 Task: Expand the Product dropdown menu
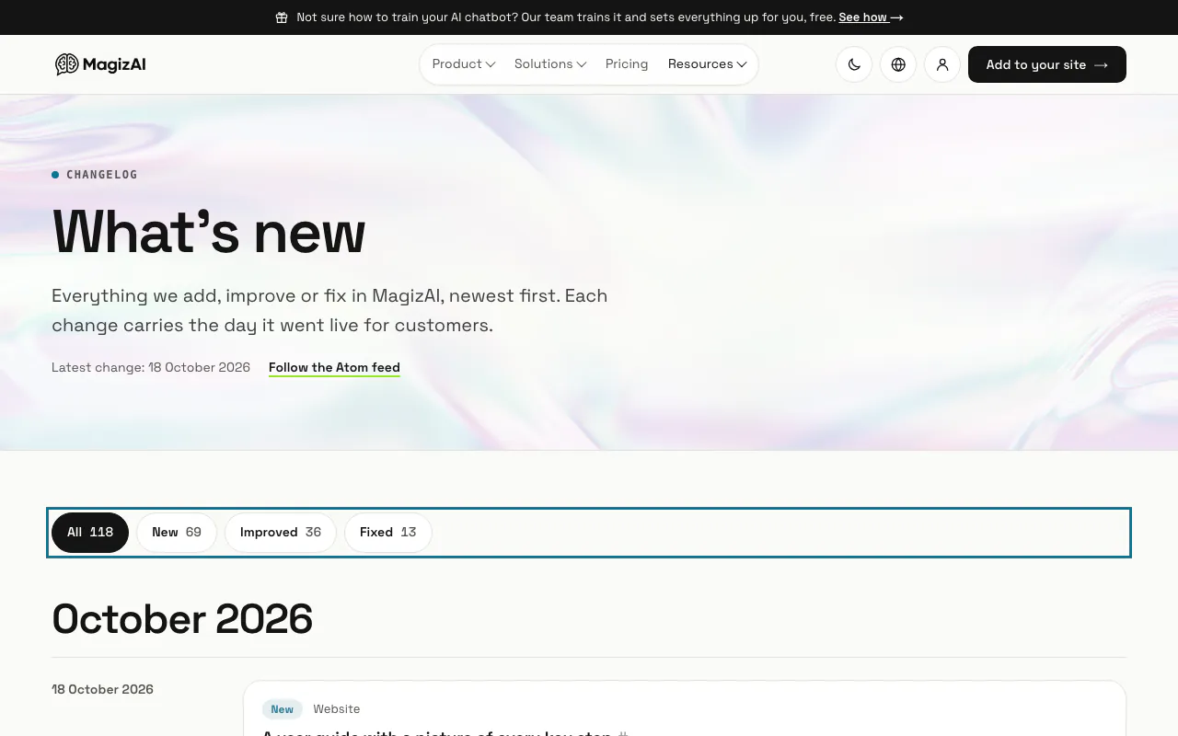464,64
